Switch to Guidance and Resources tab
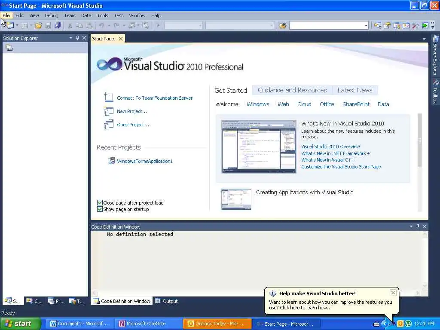Viewport: 440px width, 330px height. [x=292, y=90]
